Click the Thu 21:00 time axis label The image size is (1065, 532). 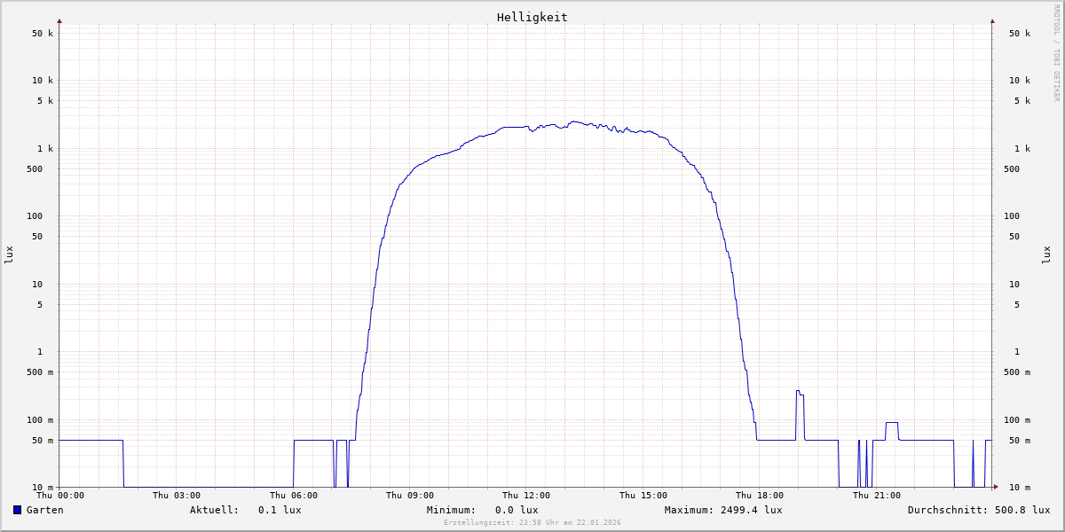click(x=876, y=496)
